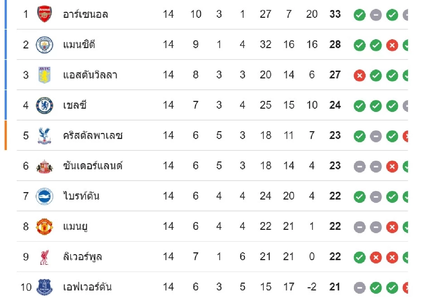Click the Manchester City club crest
Image resolution: width=428 pixels, height=299 pixels.
45,45
